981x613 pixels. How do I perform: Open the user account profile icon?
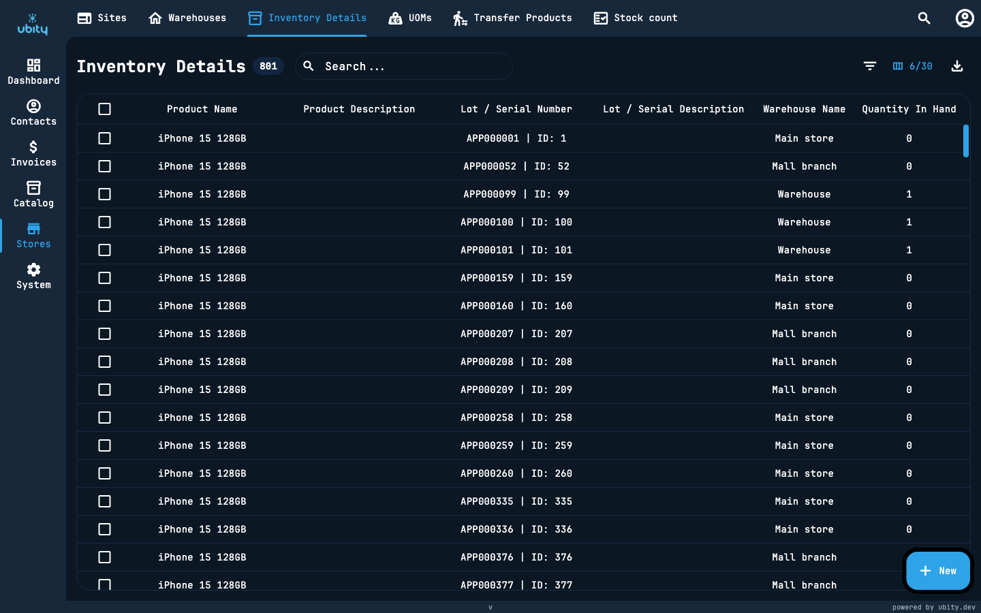coord(965,18)
